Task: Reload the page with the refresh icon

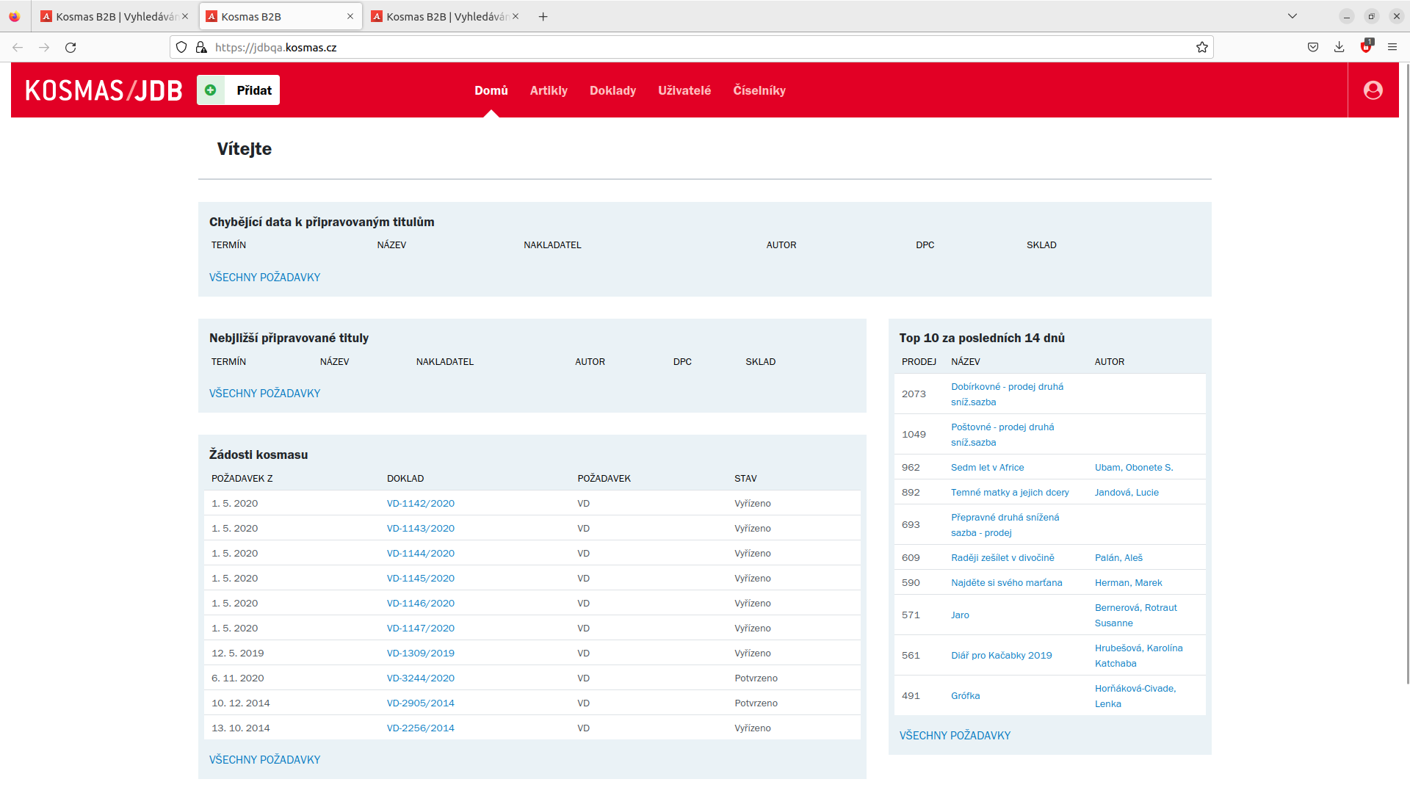Action: click(70, 48)
